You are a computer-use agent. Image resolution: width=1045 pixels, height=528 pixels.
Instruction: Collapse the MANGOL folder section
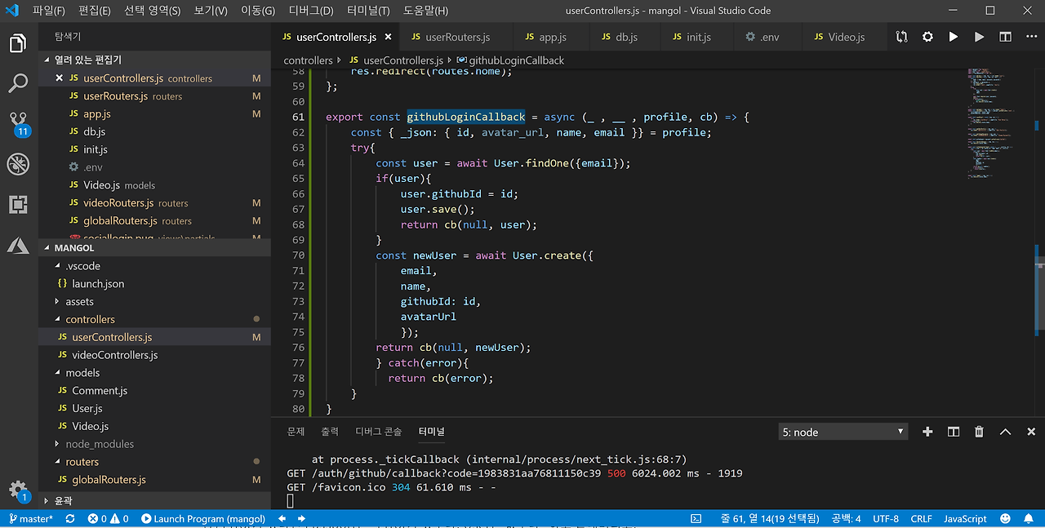coord(155,247)
